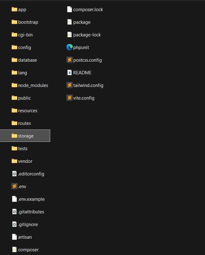Click the Sublime icon of .env

pos(14,186)
